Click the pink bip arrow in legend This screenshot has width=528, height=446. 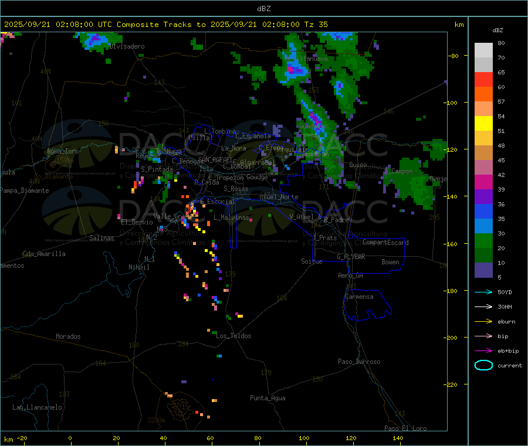coord(483,336)
